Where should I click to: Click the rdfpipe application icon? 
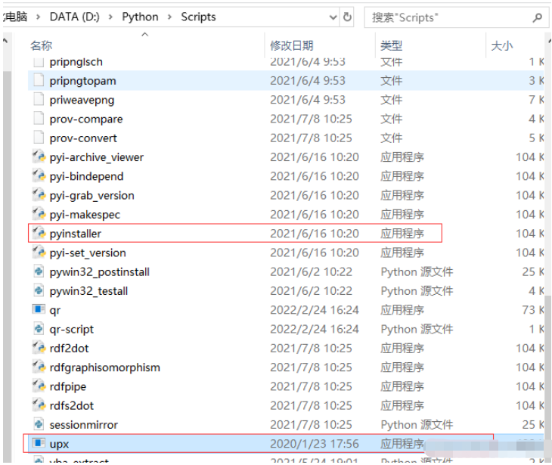point(39,386)
